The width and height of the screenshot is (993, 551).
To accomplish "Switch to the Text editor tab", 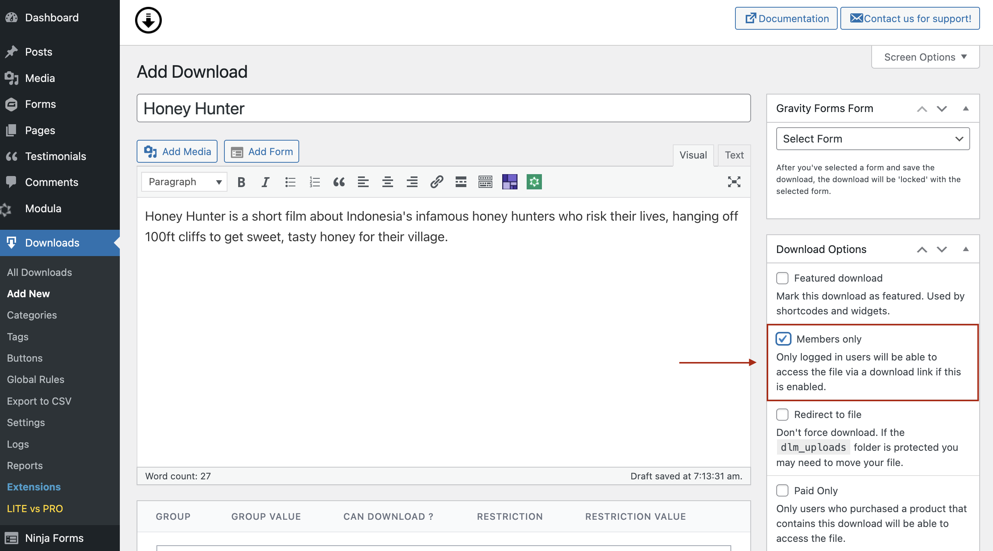I will click(734, 155).
